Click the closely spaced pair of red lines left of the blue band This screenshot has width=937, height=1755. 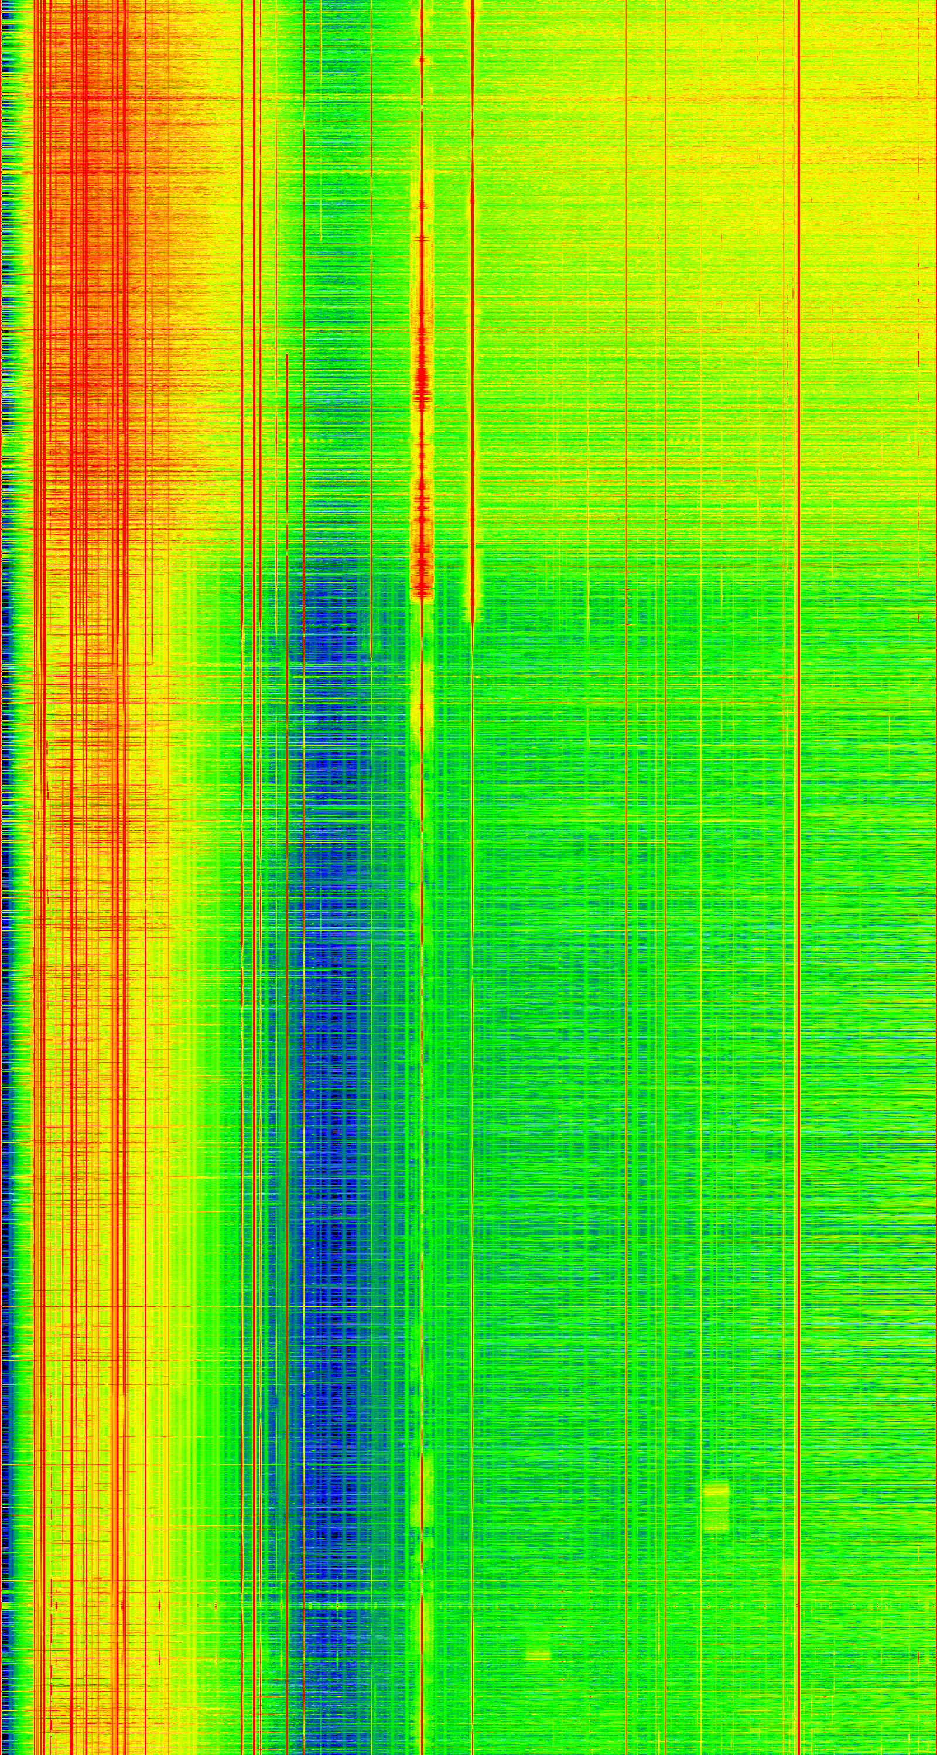pyautogui.click(x=257, y=818)
